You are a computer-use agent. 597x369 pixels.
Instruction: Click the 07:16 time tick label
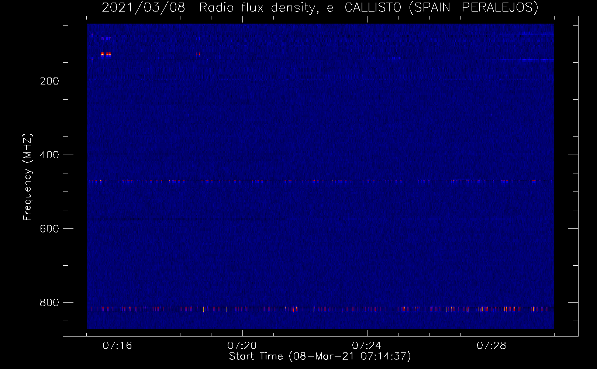tap(117, 346)
